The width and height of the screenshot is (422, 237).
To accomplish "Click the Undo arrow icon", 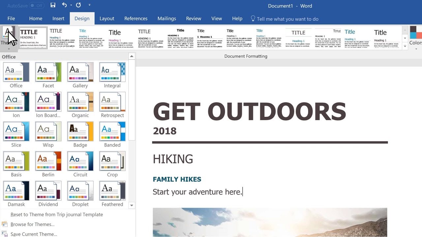I will coord(64,5).
